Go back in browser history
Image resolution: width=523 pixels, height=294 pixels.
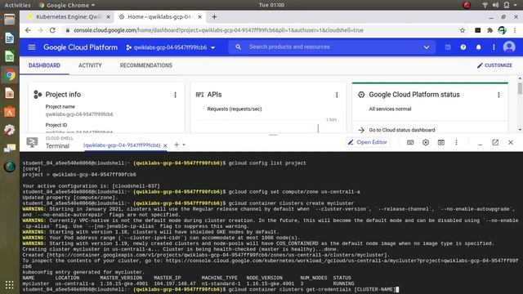28,30
